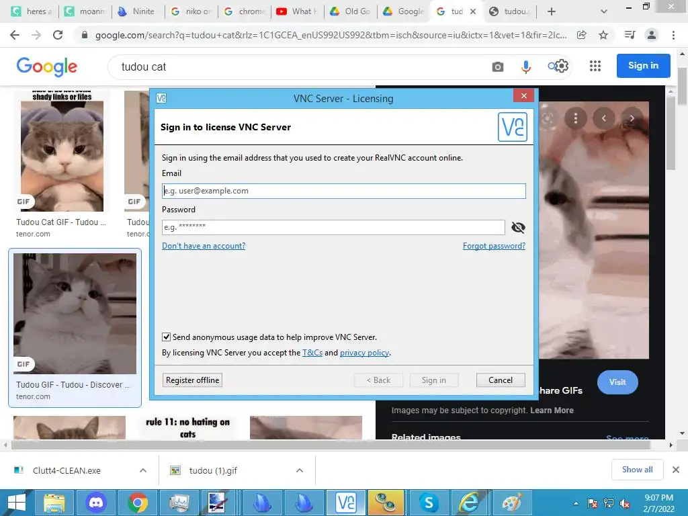Show hidden system tray icons
688x516 pixels.
coord(576,504)
